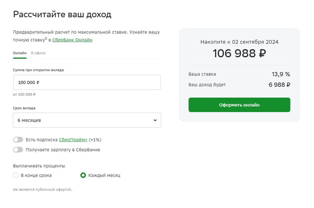This screenshot has width=314, height=208.
Task: Follow the СберПрайм+ link
Action: 73,140
